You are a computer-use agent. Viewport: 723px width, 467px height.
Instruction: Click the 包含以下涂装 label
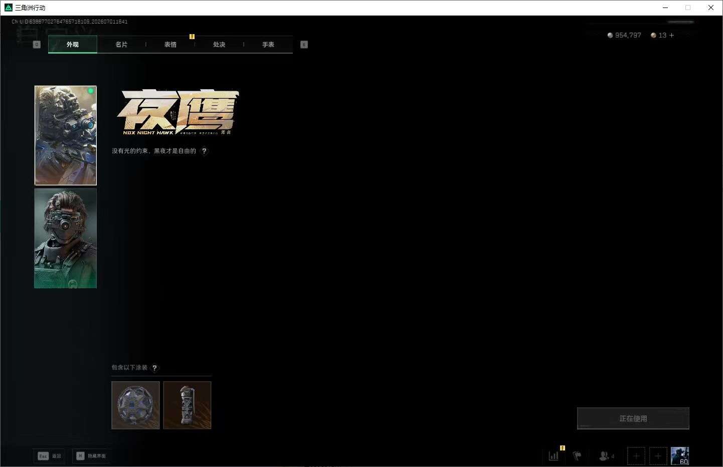click(129, 367)
